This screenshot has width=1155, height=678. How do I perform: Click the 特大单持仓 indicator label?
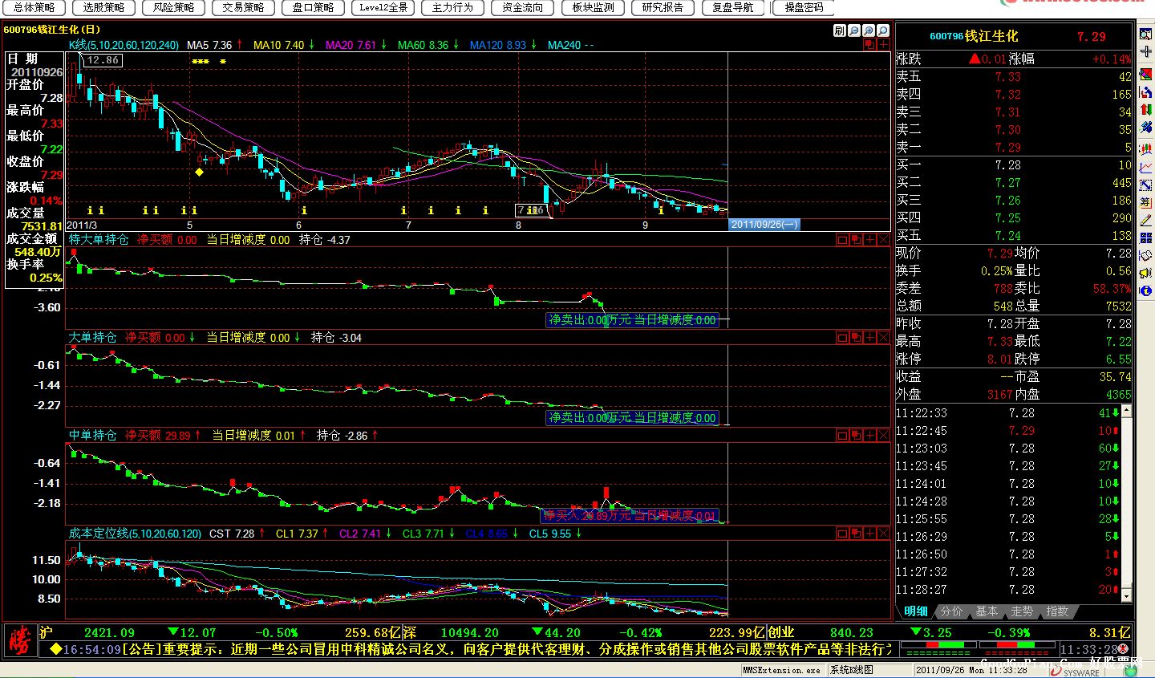[99, 240]
